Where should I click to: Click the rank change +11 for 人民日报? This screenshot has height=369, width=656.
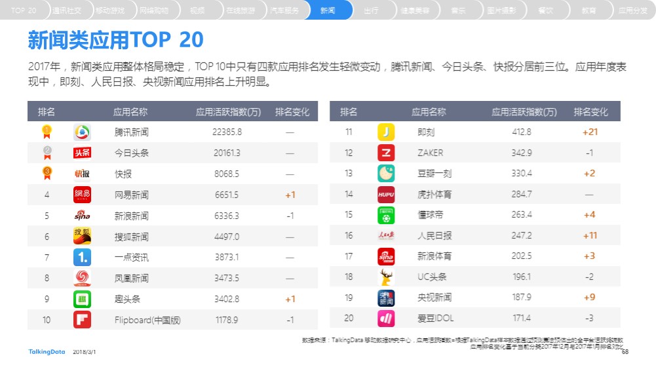click(x=590, y=235)
